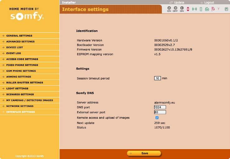The width and height of the screenshot is (230, 159).
Task: Click the EEPROM mapping version v1.5
Action: (157, 54)
